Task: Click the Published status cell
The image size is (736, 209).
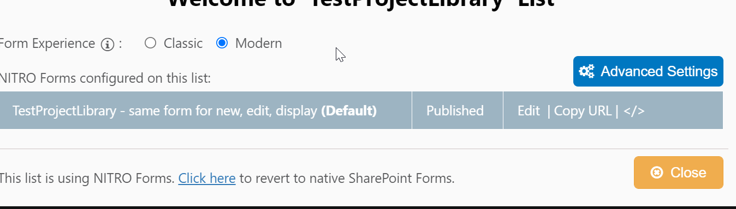Action: click(x=455, y=111)
